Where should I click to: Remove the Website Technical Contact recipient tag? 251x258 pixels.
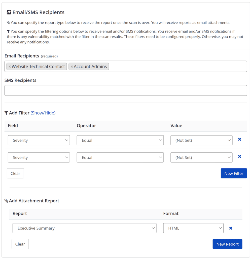pos(10,67)
